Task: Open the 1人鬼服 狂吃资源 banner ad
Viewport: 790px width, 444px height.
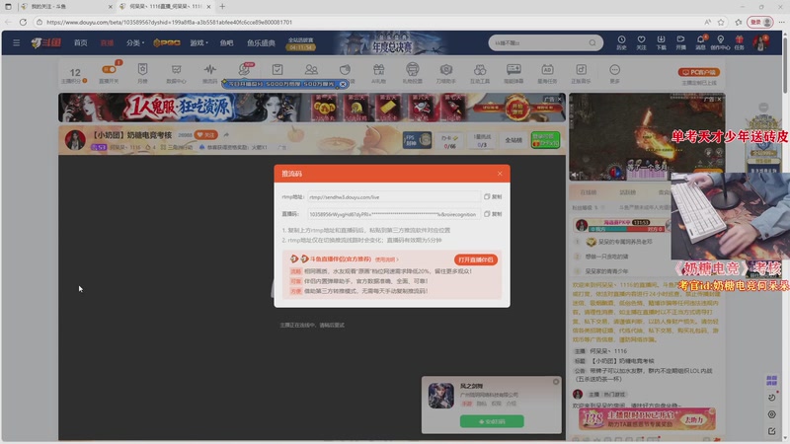Action: tap(311, 108)
